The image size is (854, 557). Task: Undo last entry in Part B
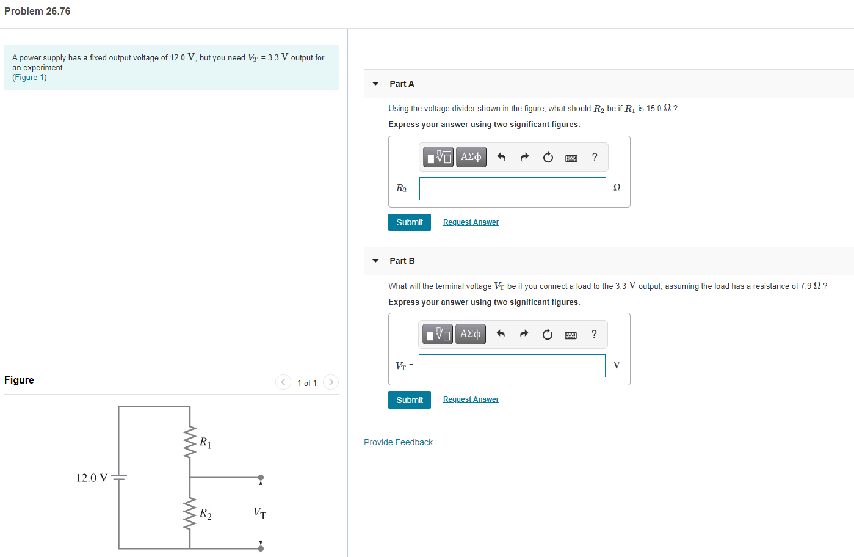pyautogui.click(x=501, y=334)
